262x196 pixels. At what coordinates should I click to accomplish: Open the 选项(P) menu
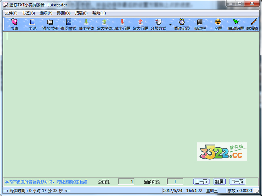point(46,13)
